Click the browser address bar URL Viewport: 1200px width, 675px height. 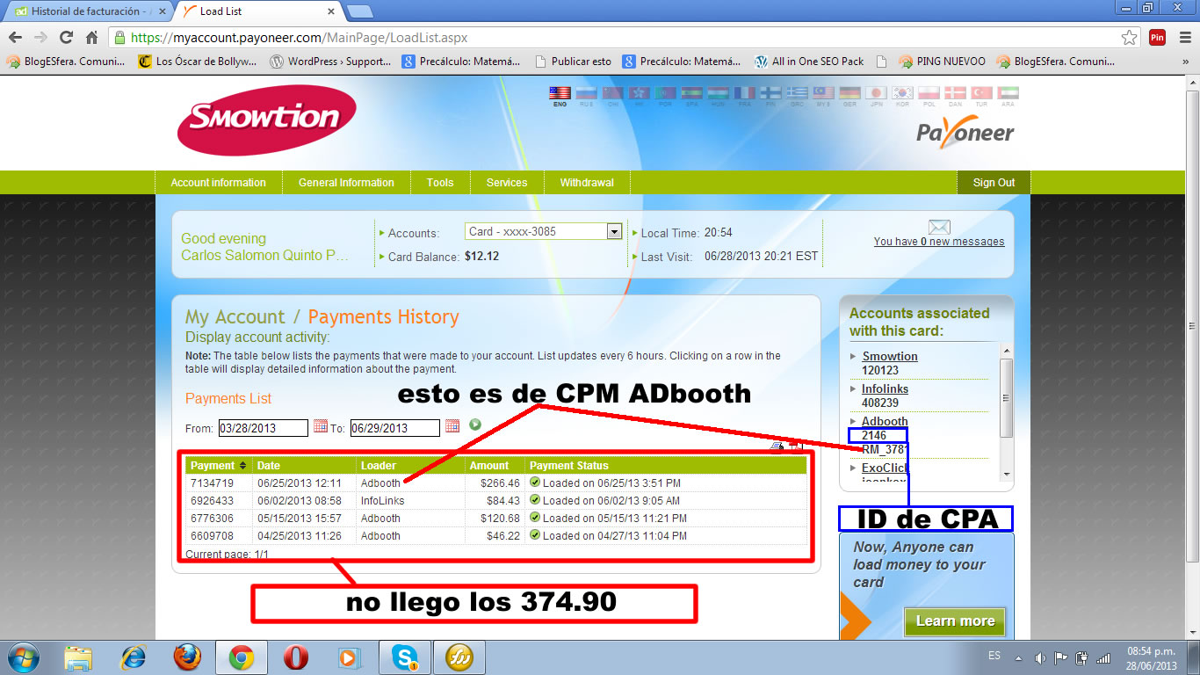tap(299, 38)
